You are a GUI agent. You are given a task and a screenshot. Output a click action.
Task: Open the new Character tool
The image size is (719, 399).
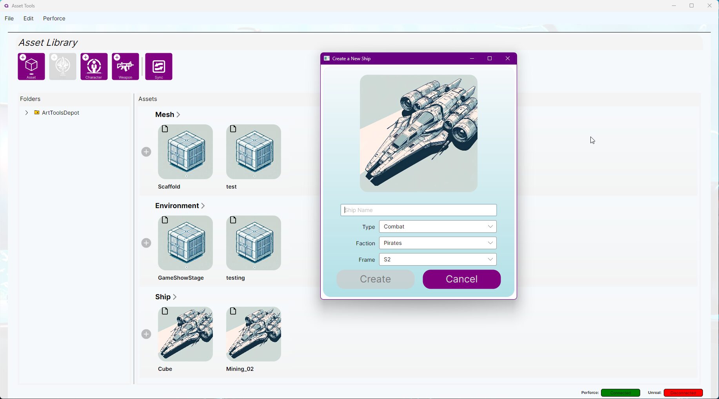coord(94,66)
